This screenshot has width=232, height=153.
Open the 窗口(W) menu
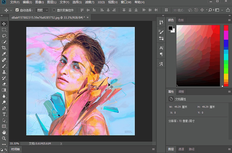(x=126, y=2)
